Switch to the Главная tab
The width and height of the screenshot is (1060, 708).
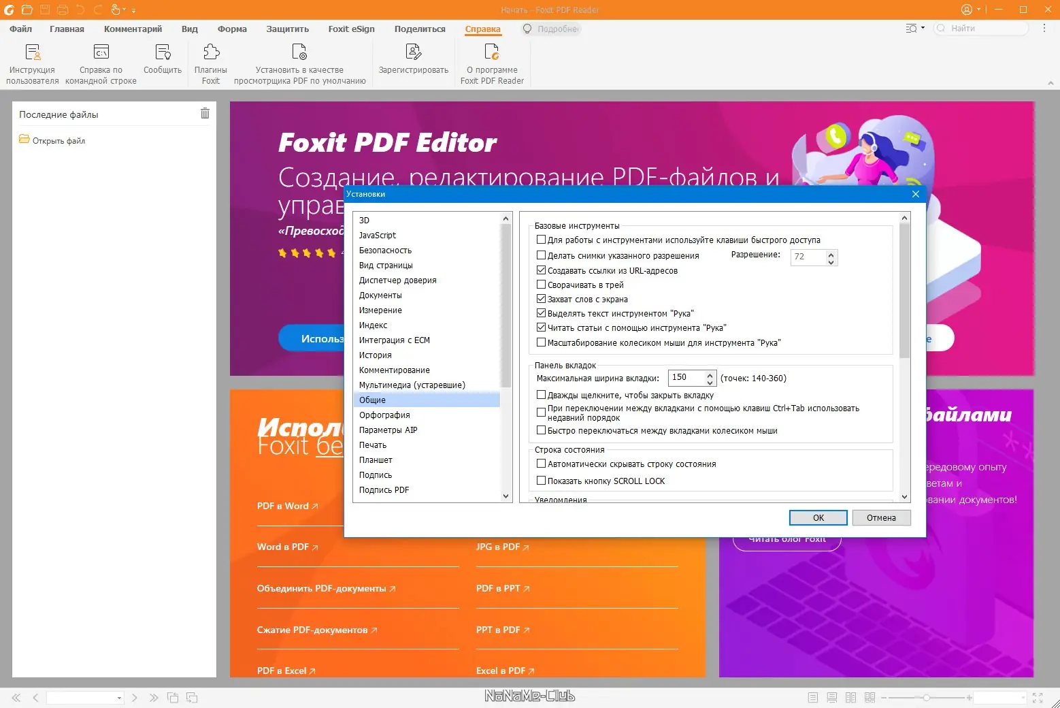click(67, 29)
